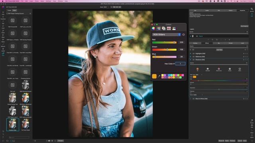Open the Edit module icon at top right

point(252,15)
